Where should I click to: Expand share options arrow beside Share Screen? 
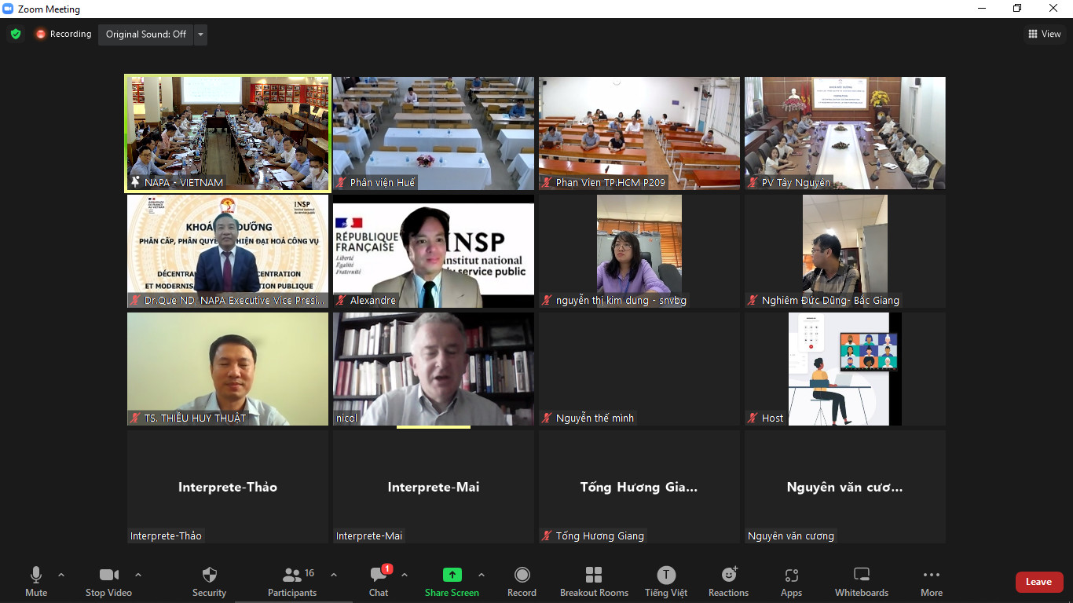point(482,575)
